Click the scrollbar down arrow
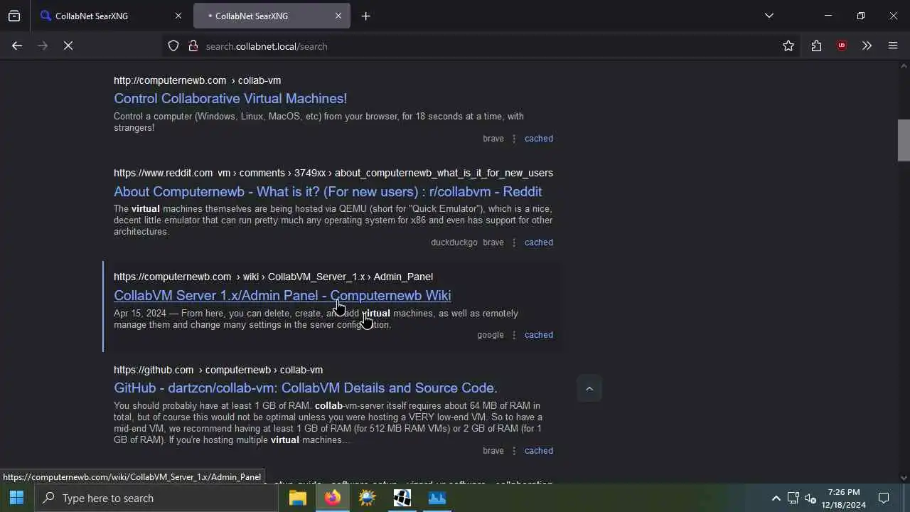The height and width of the screenshot is (512, 910). (x=904, y=478)
